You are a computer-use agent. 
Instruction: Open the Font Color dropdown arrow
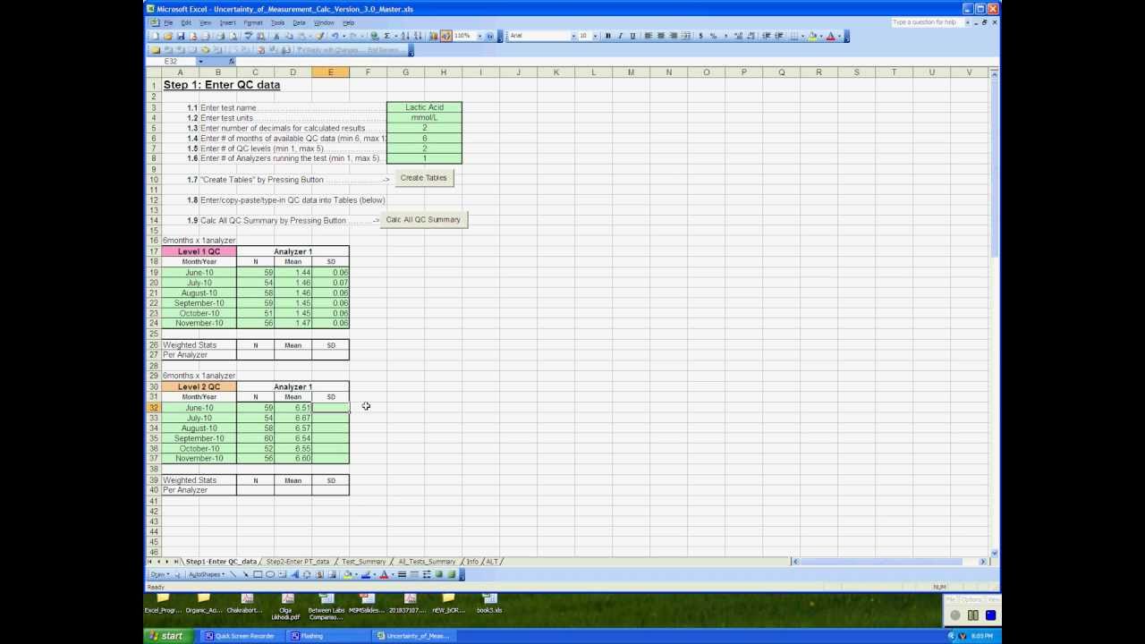point(840,36)
